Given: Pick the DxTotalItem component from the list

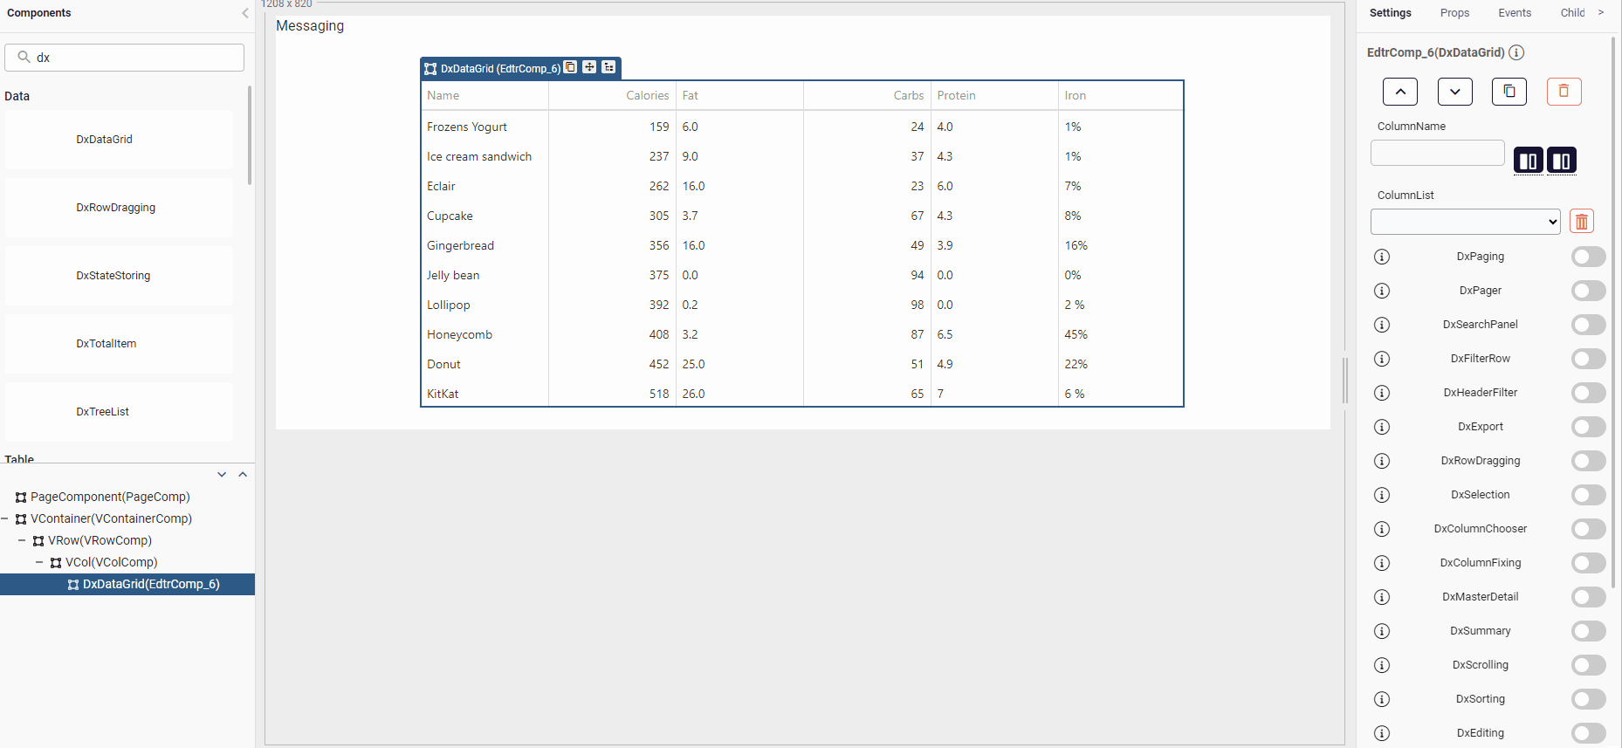Looking at the screenshot, I should coord(119,344).
